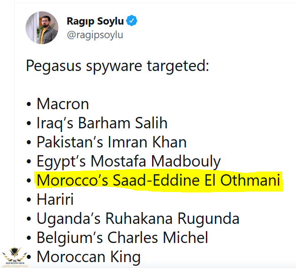296x268 pixels.
Task: Click the "Uganda's Ruhakana Rugunda" line
Action: [x=138, y=219]
